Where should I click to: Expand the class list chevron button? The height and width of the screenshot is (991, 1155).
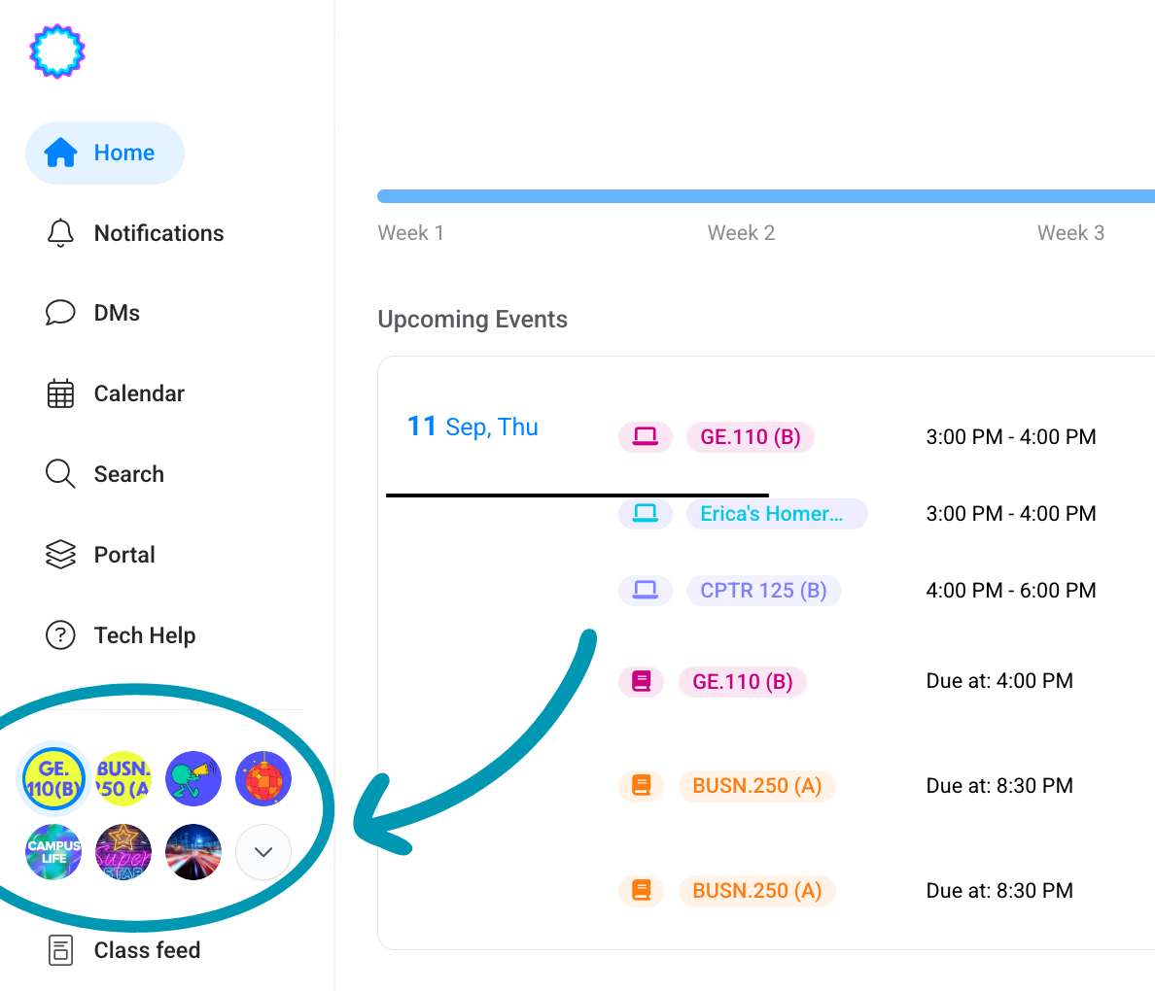(263, 852)
